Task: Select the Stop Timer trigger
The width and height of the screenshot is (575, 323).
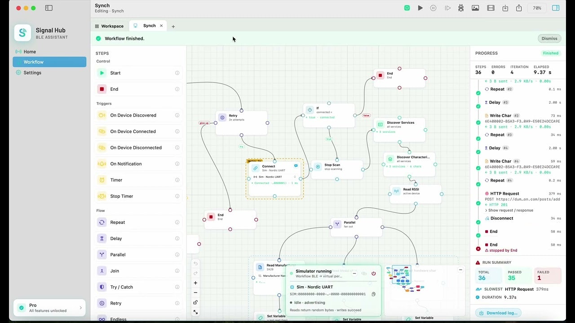Action: 139,196
